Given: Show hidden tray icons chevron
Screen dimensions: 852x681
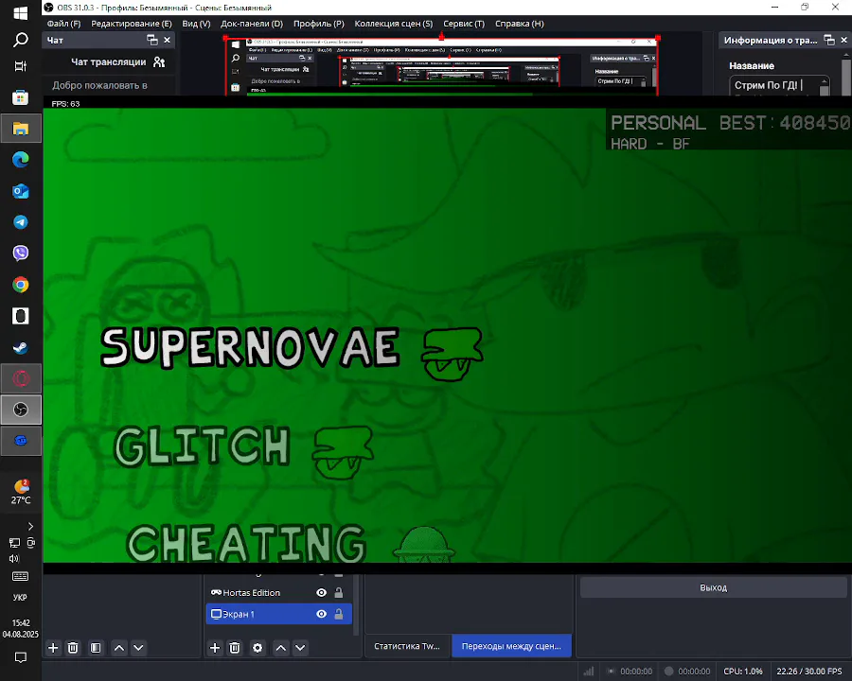Looking at the screenshot, I should tap(30, 526).
